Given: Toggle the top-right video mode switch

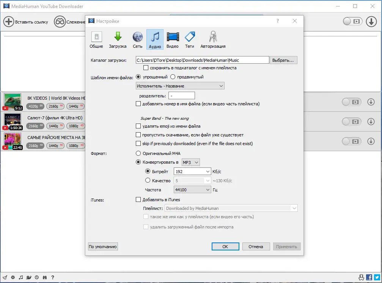Looking at the screenshot, I should tap(352, 22).
